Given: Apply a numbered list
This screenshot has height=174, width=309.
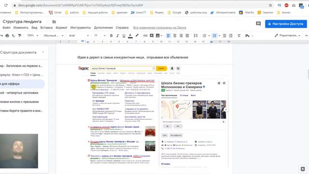Looking at the screenshot, I should [204, 36].
